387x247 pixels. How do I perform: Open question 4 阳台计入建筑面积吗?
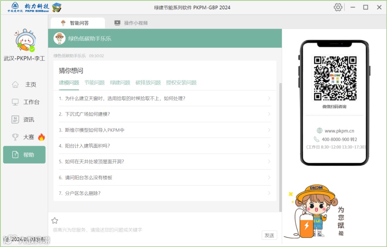(164, 146)
